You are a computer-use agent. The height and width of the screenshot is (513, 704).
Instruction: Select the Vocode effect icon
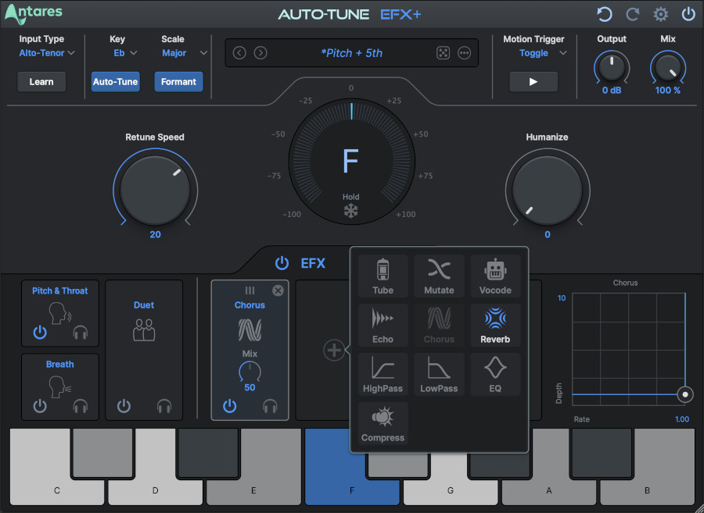click(x=495, y=275)
